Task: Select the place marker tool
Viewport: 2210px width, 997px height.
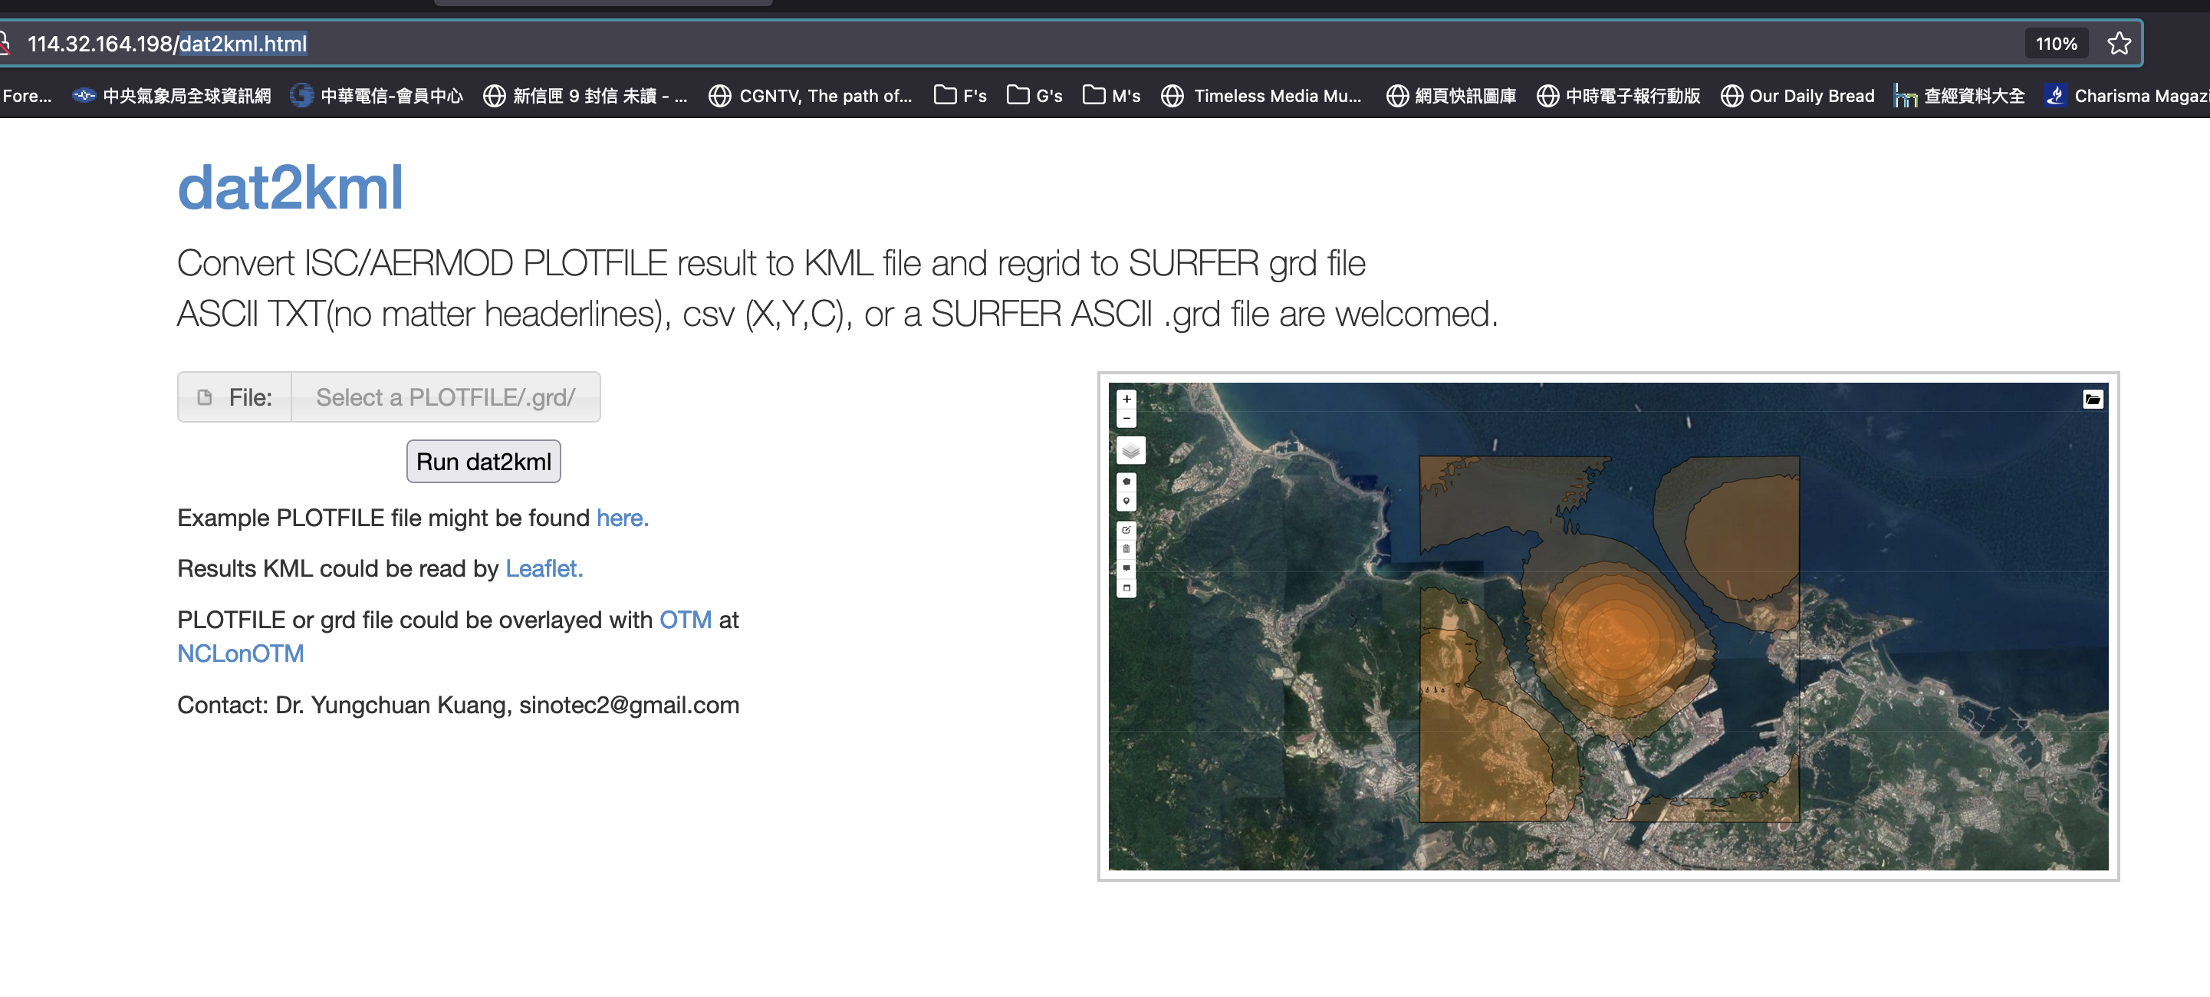Action: click(x=1126, y=501)
